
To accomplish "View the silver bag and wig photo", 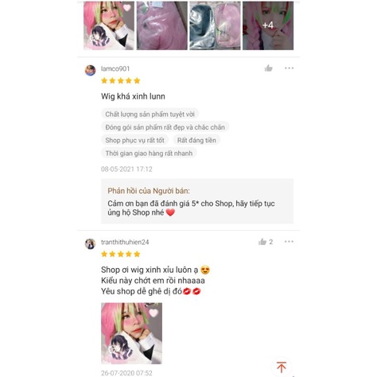I will coord(215,25).
